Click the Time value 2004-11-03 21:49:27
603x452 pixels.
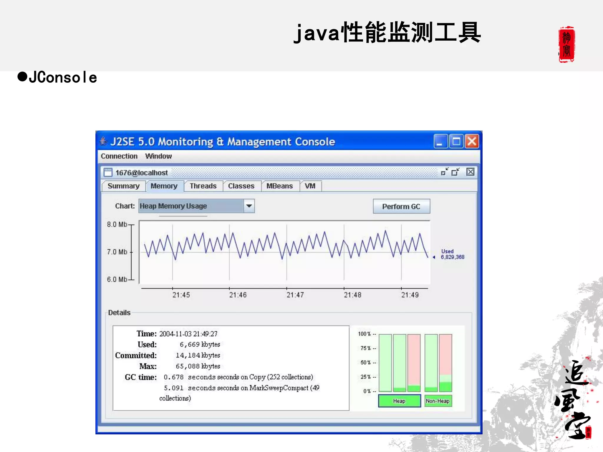[x=188, y=334]
